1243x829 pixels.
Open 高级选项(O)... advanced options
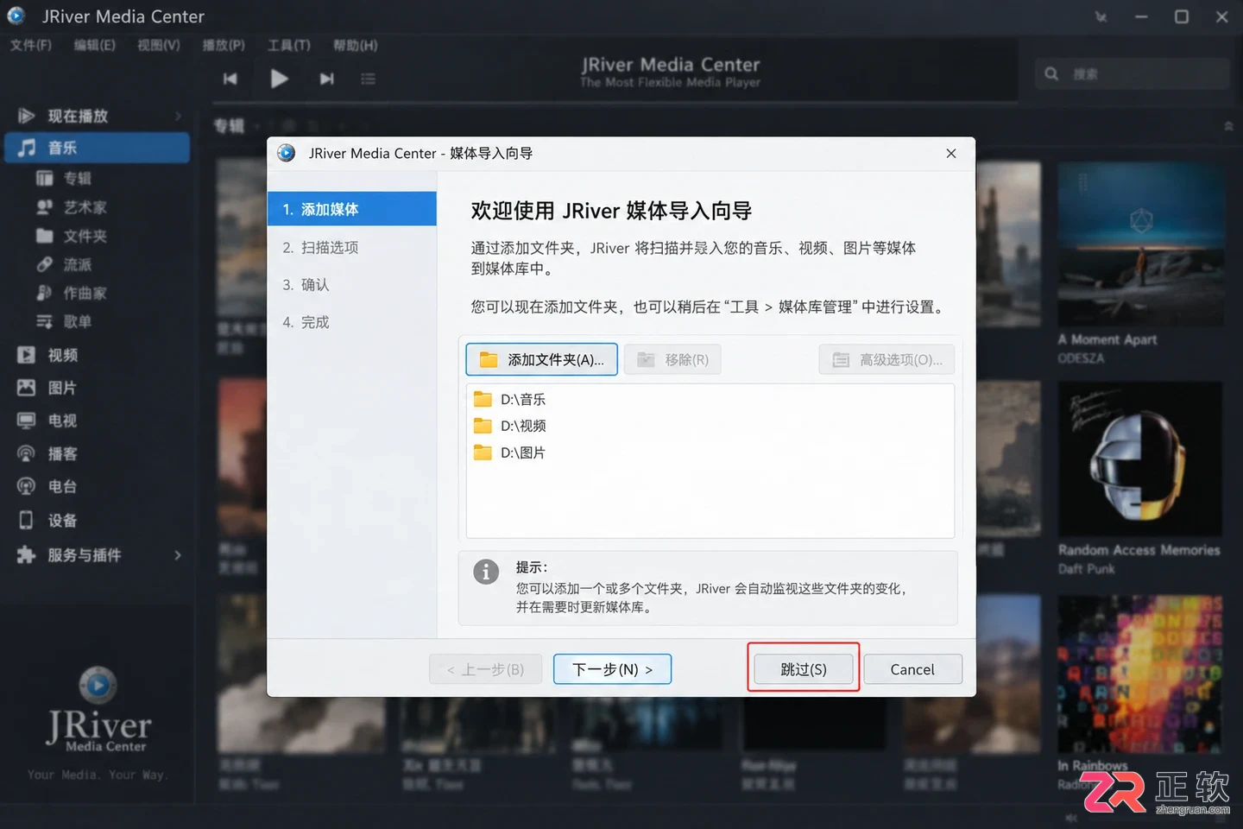point(887,359)
